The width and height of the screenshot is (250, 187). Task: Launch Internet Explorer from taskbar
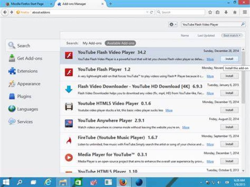pos(48,182)
